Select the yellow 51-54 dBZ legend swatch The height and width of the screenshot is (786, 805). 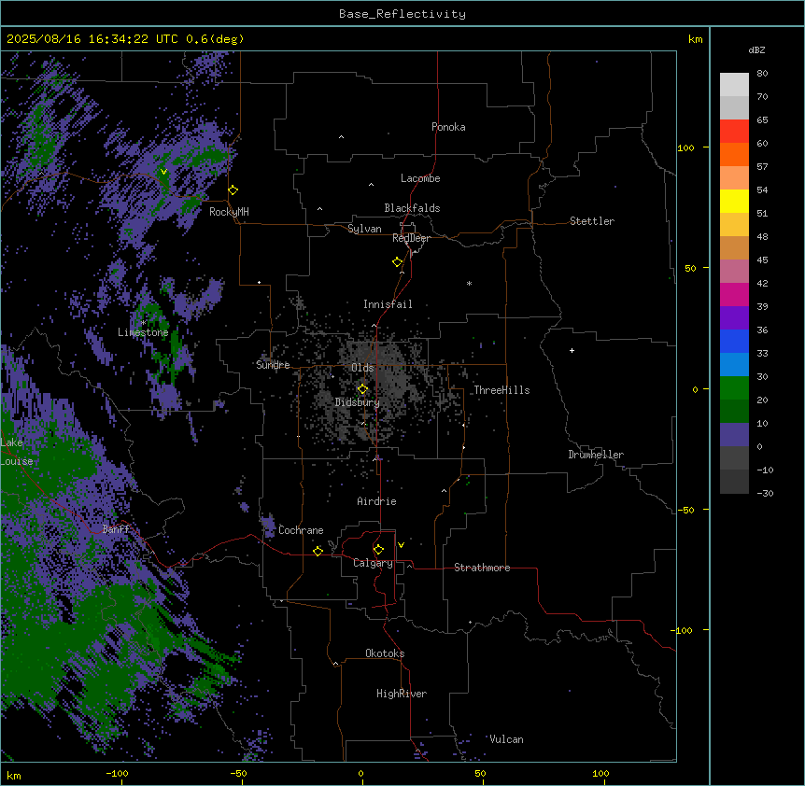734,201
